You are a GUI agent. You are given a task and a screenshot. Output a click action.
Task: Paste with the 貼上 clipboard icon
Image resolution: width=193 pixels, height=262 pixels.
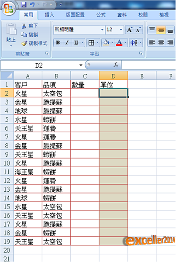[x=11, y=29]
